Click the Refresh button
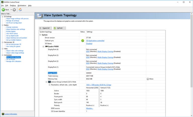193x117 pixels. 60,28
